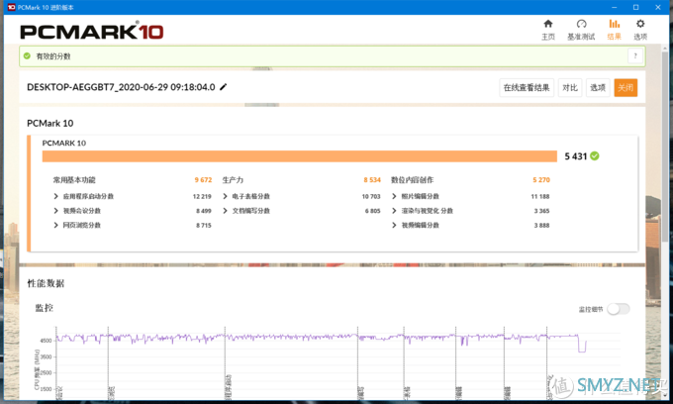Expand 照片编辑分数 row
This screenshot has width=673, height=404.
click(x=394, y=196)
